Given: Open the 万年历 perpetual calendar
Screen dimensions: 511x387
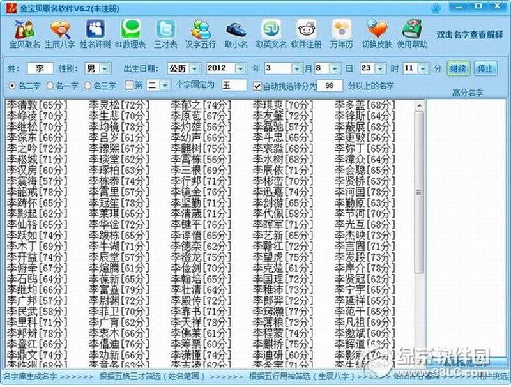Looking at the screenshot, I should pyautogui.click(x=341, y=34).
